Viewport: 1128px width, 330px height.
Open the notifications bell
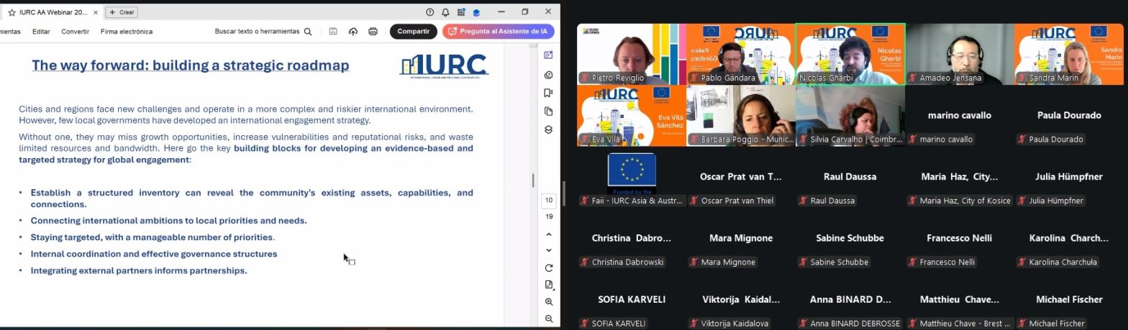tap(445, 12)
